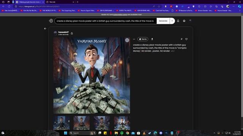Open '200 IQ ENDGAME' bookmark
Screen dimensions: 243x136
click(106, 11)
